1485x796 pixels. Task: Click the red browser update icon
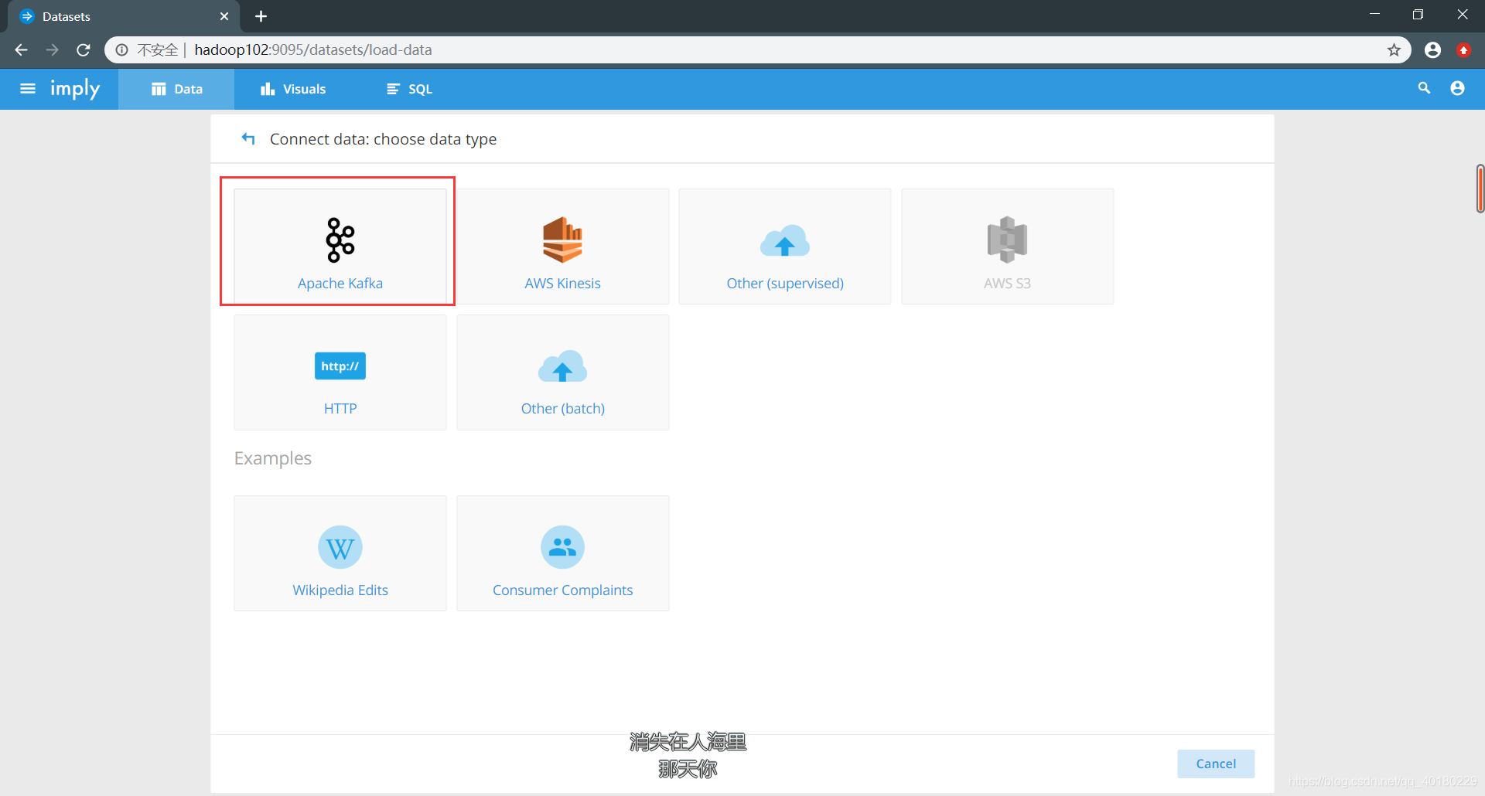coord(1463,49)
